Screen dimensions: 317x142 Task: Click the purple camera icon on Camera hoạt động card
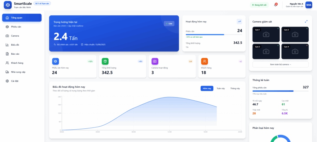(x=155, y=61)
